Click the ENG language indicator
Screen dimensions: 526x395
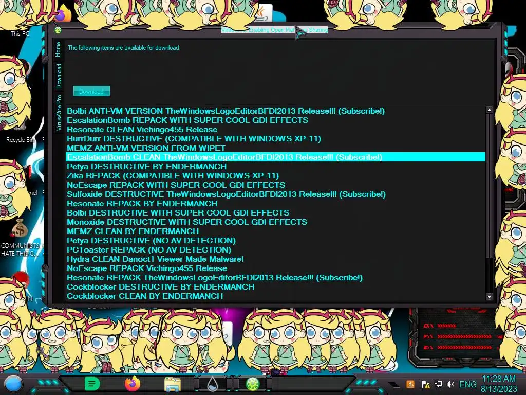tap(467, 384)
